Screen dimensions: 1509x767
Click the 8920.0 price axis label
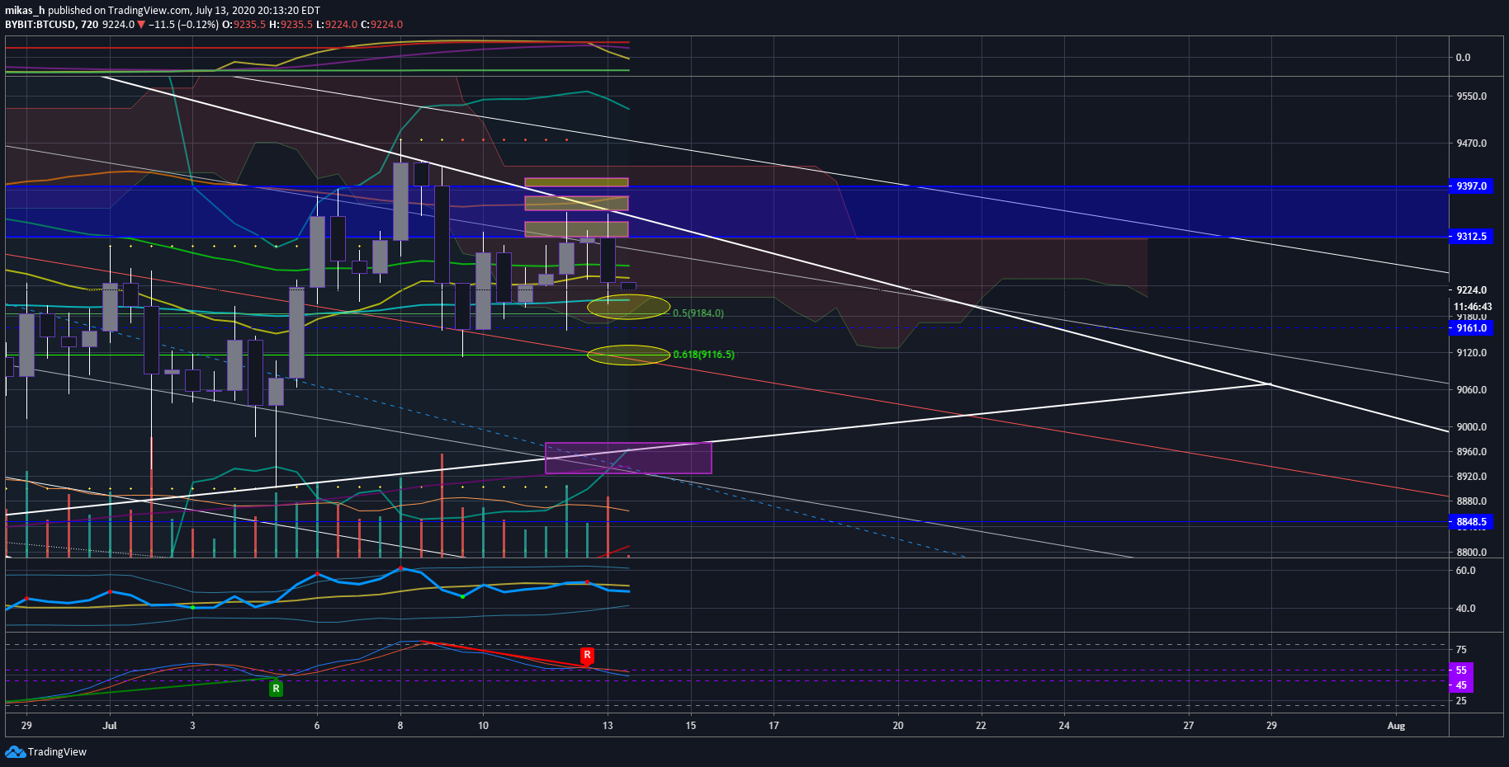pyautogui.click(x=1471, y=477)
